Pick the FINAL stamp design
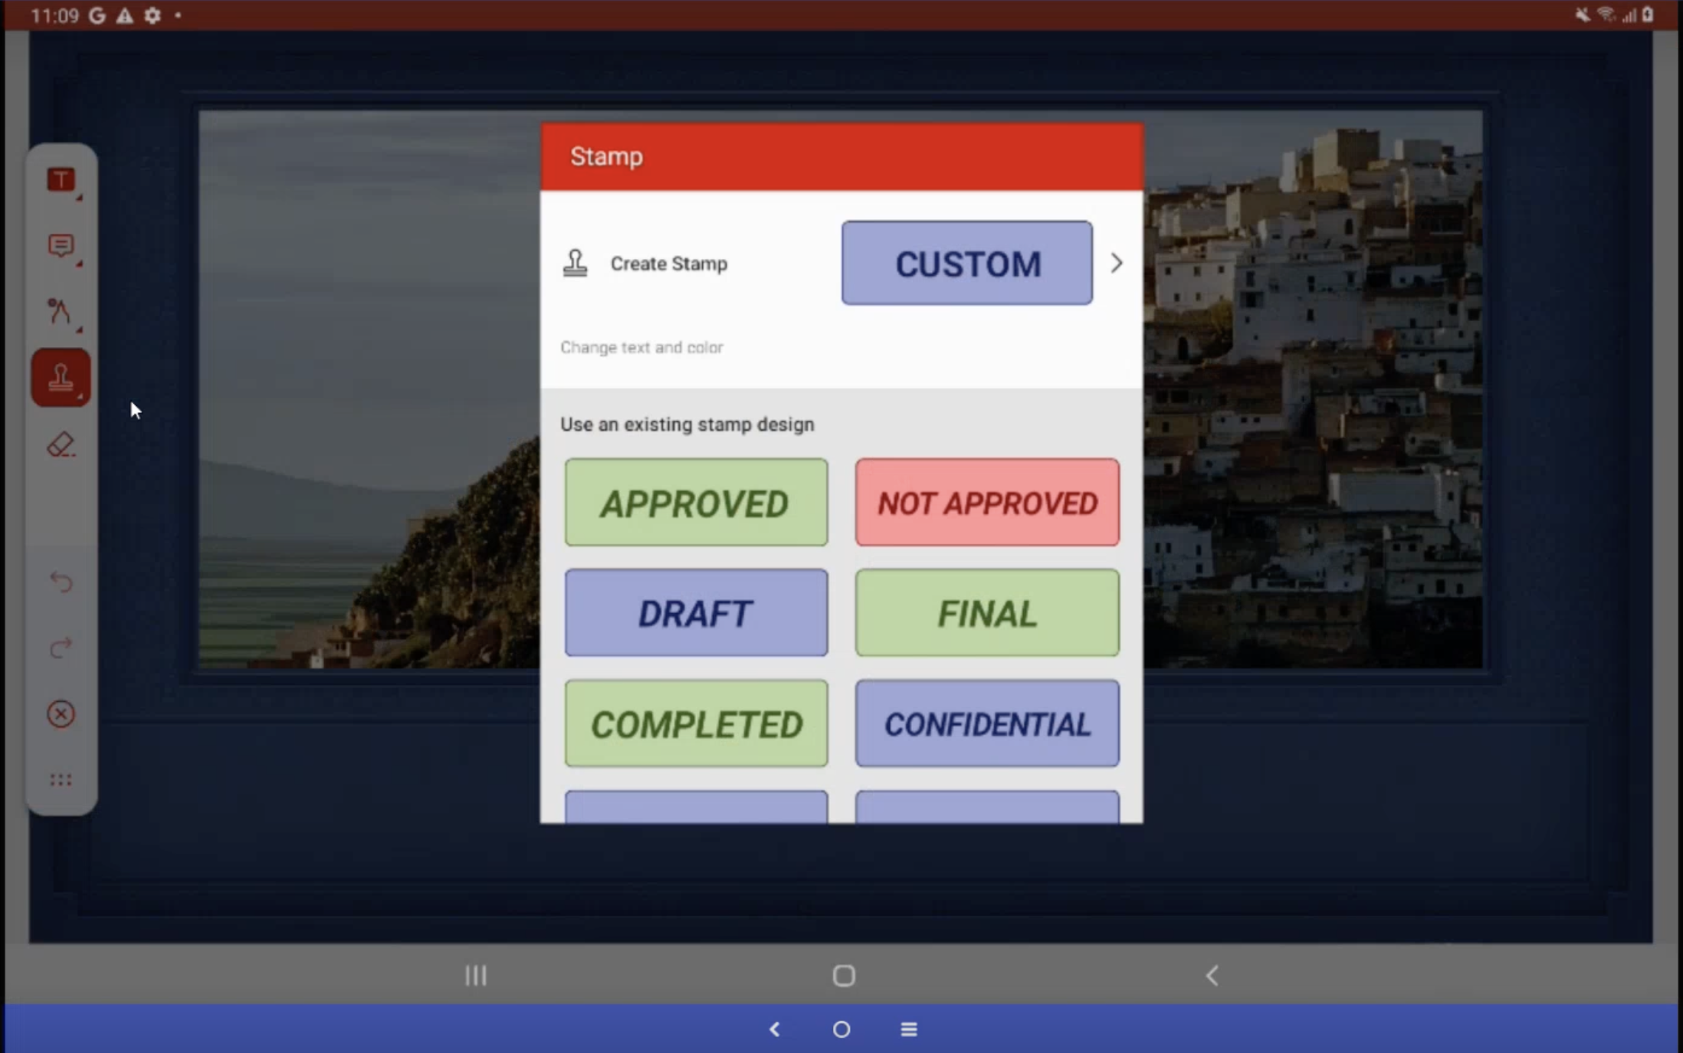Screen dimensions: 1683x1053 pyautogui.click(x=987, y=613)
